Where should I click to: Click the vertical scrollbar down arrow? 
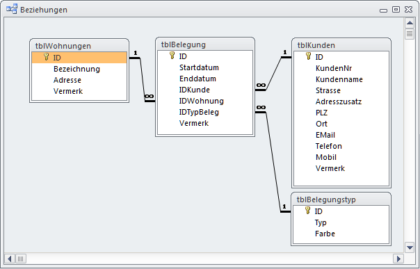[410, 247]
